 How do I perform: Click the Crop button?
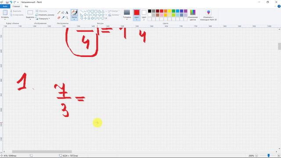(41, 11)
